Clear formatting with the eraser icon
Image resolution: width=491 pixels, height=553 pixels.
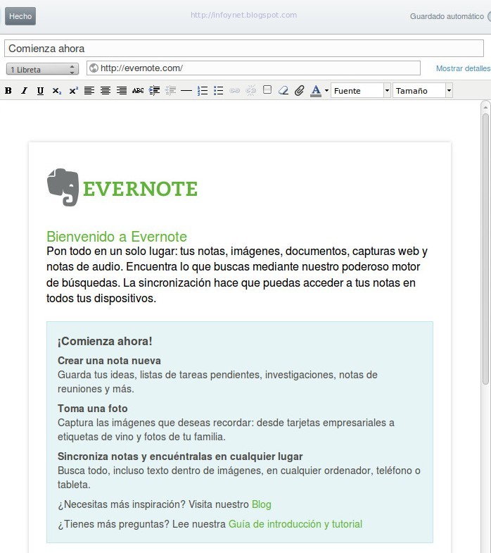click(283, 91)
